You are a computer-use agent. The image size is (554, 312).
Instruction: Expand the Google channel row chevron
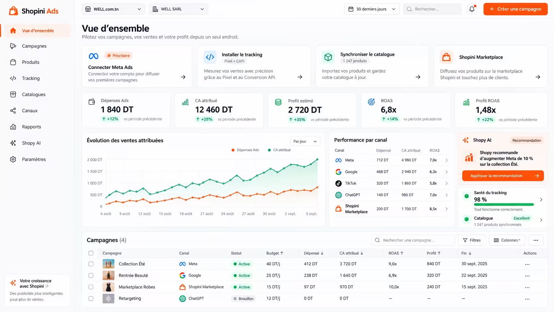pyautogui.click(x=447, y=172)
